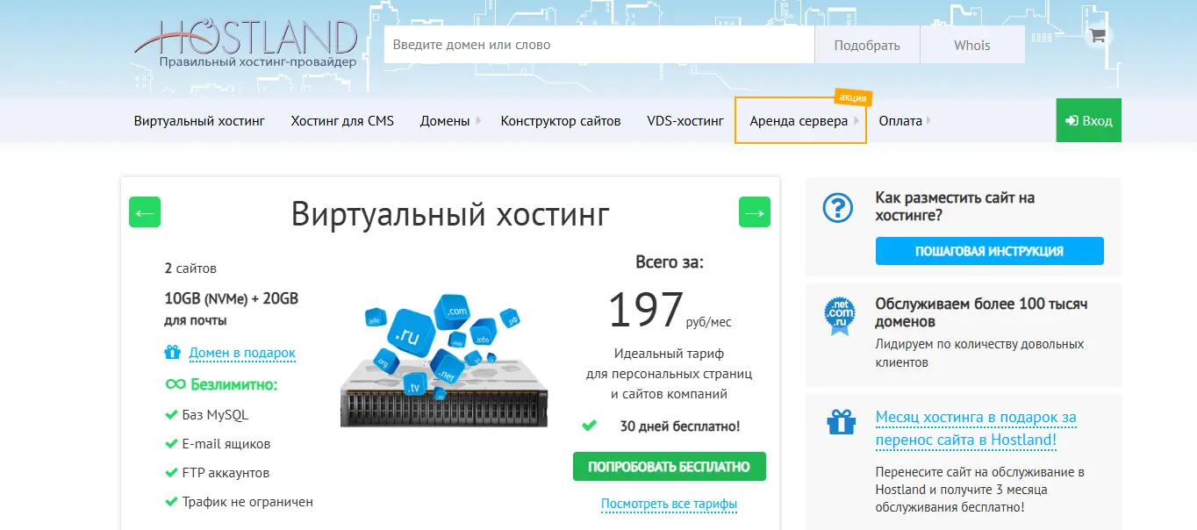Expand the Домены menu arrow
The width and height of the screenshot is (1197, 530).
pyautogui.click(x=478, y=121)
